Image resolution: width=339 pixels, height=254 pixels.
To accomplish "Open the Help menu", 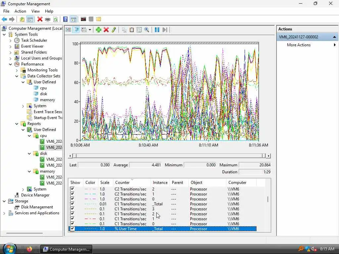I will pos(49,11).
